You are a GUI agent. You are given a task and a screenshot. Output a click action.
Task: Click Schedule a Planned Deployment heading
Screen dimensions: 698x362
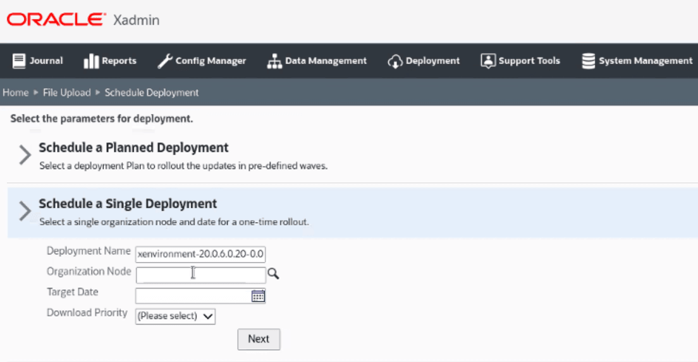pos(133,147)
